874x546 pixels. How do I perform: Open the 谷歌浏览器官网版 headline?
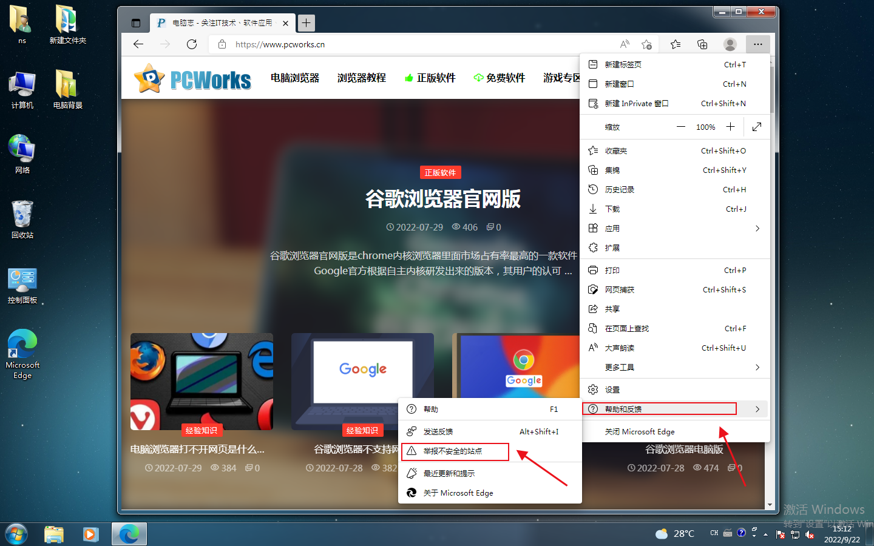[x=442, y=199]
